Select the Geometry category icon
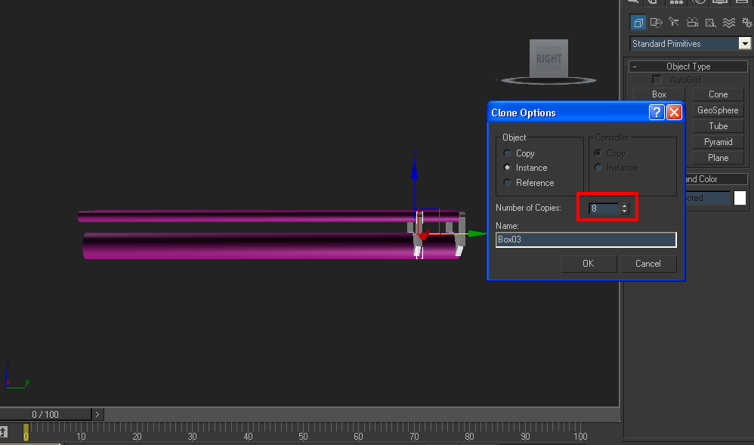Screen dimensions: 754x445 [x=638, y=23]
